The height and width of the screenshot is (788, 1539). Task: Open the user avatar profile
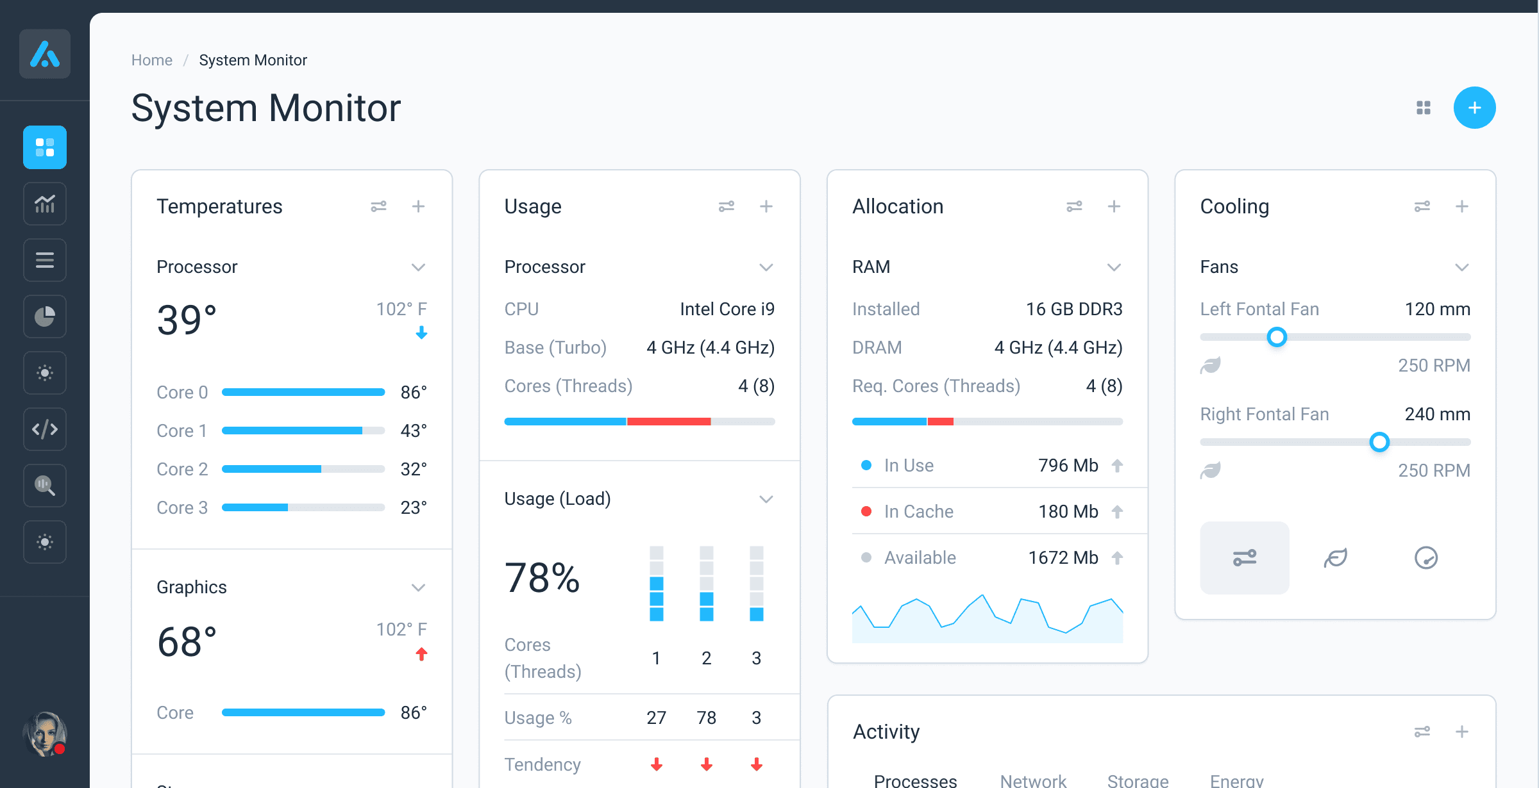click(x=45, y=734)
